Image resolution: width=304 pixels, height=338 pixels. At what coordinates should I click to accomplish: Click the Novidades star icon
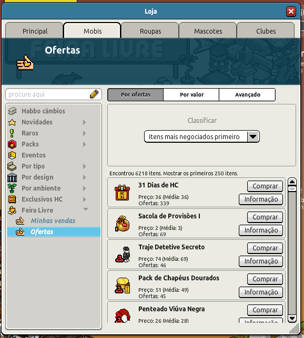click(x=12, y=122)
